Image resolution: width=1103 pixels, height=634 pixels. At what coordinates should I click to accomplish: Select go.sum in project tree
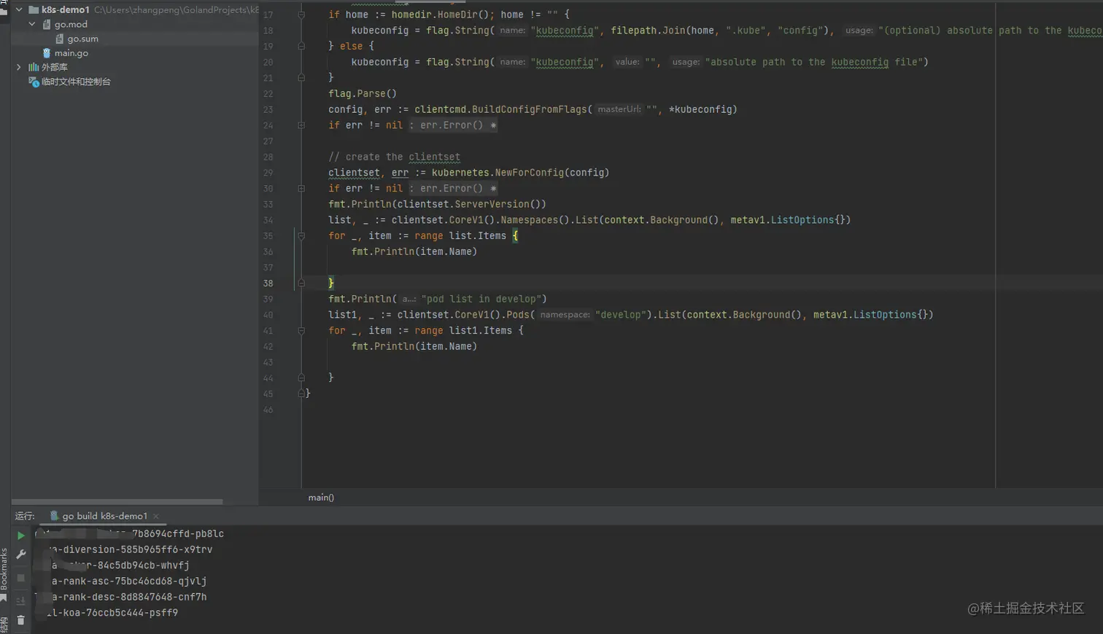coord(83,39)
